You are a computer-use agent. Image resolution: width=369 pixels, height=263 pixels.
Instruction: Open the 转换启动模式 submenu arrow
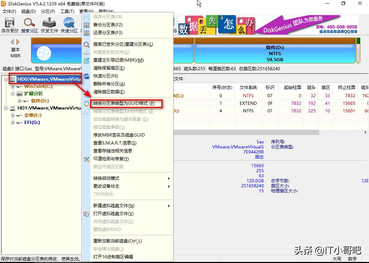click(x=169, y=178)
